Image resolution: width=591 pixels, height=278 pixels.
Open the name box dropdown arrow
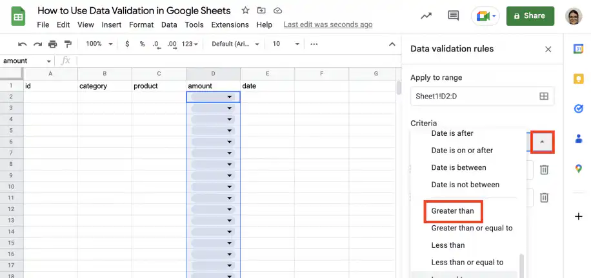(x=48, y=61)
